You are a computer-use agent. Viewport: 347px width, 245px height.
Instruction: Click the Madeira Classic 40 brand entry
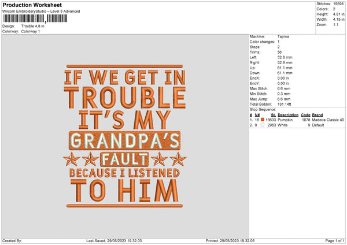(328, 120)
